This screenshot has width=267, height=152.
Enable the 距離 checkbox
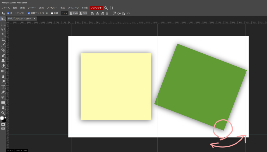52,13
